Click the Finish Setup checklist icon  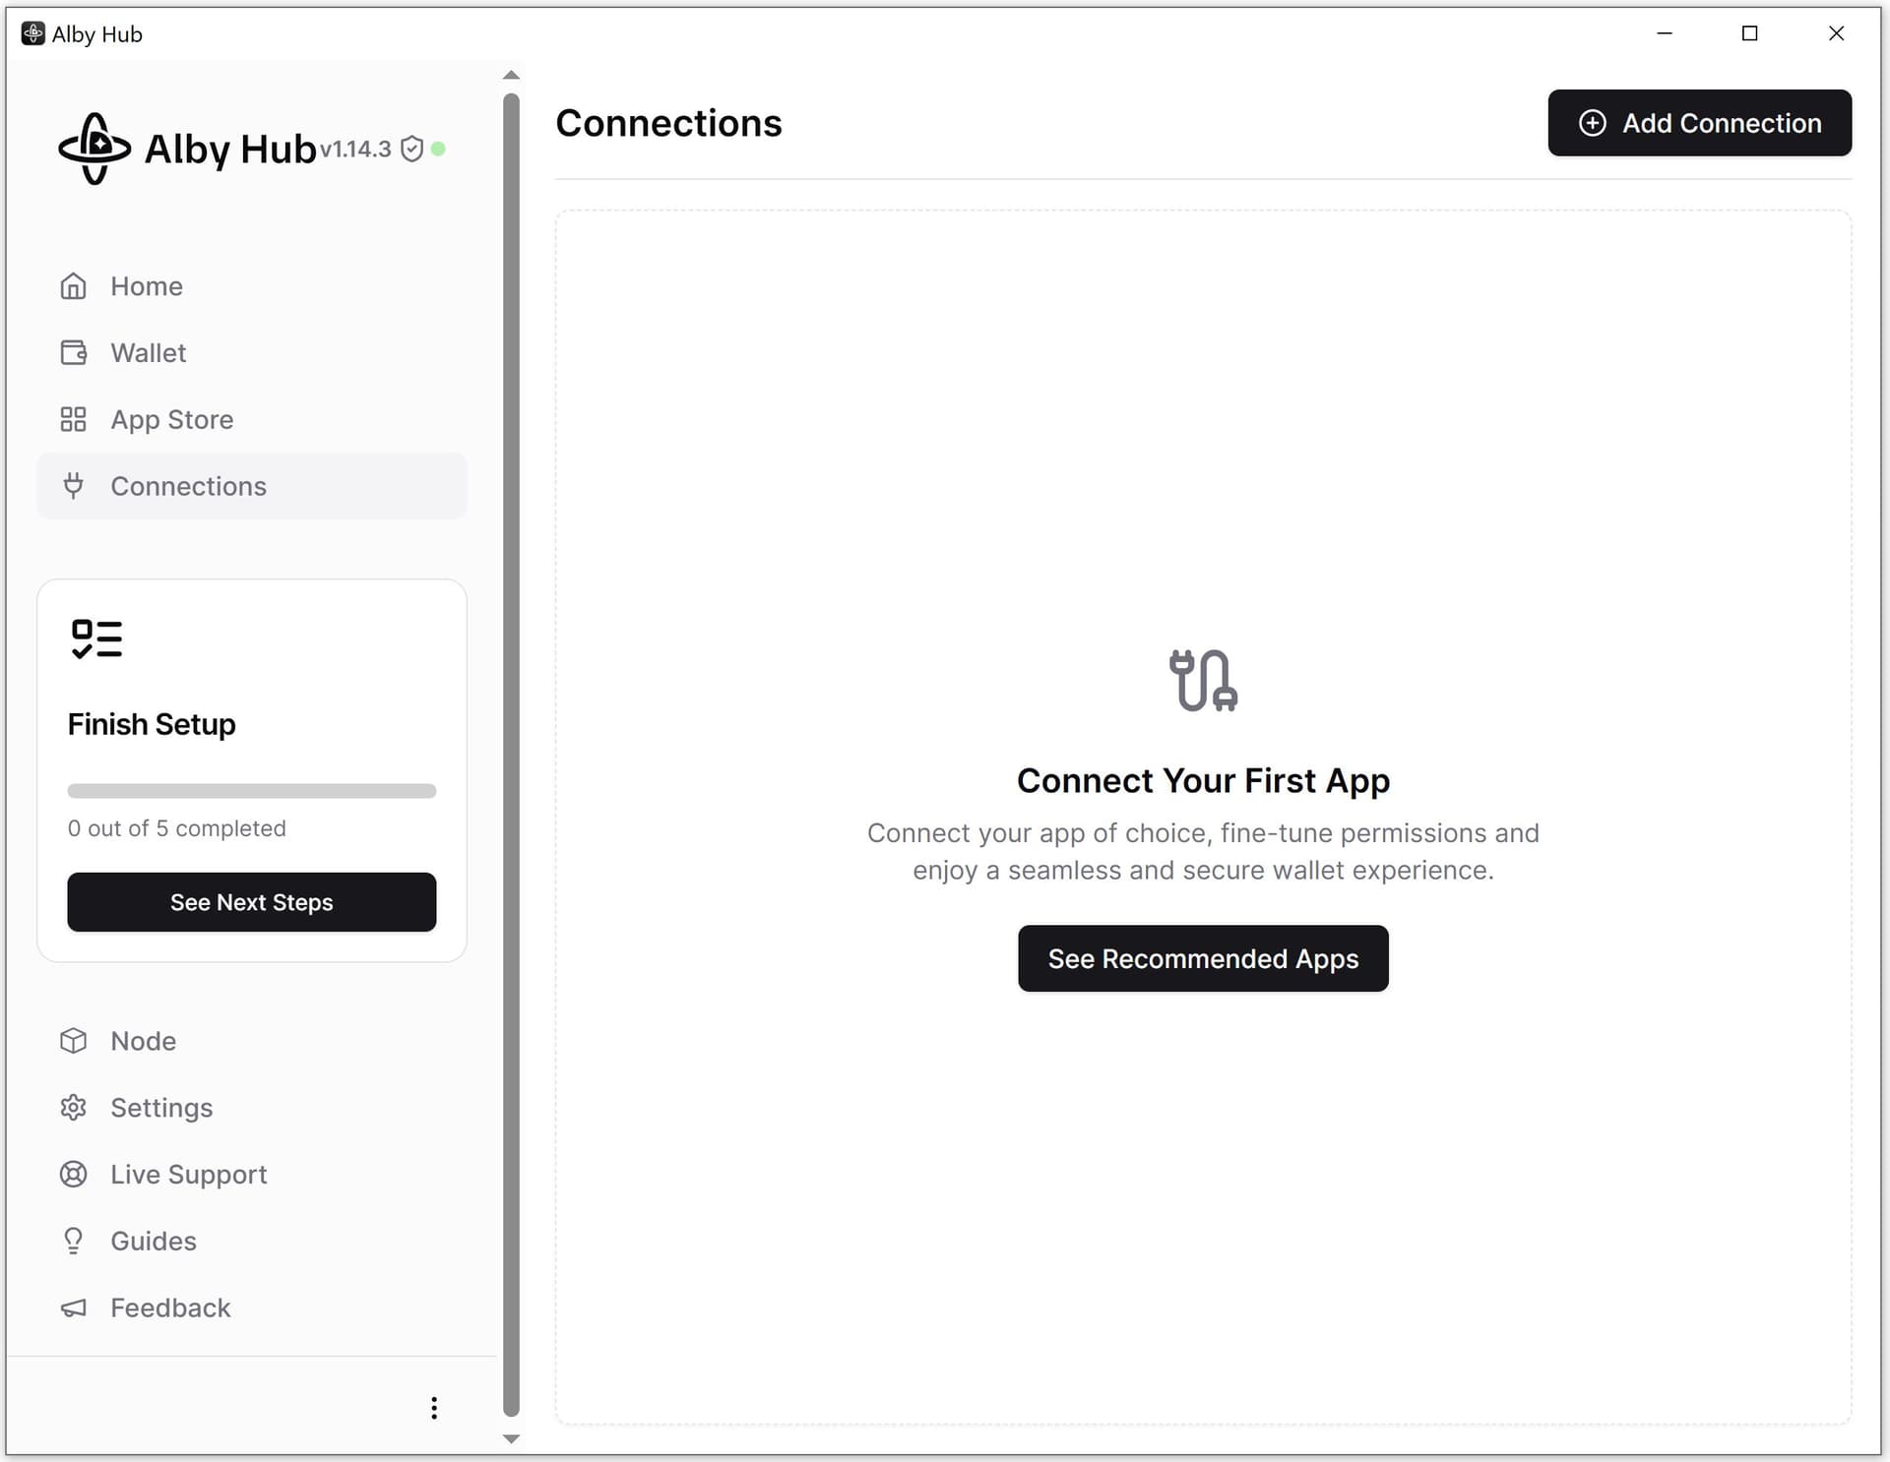coord(96,639)
